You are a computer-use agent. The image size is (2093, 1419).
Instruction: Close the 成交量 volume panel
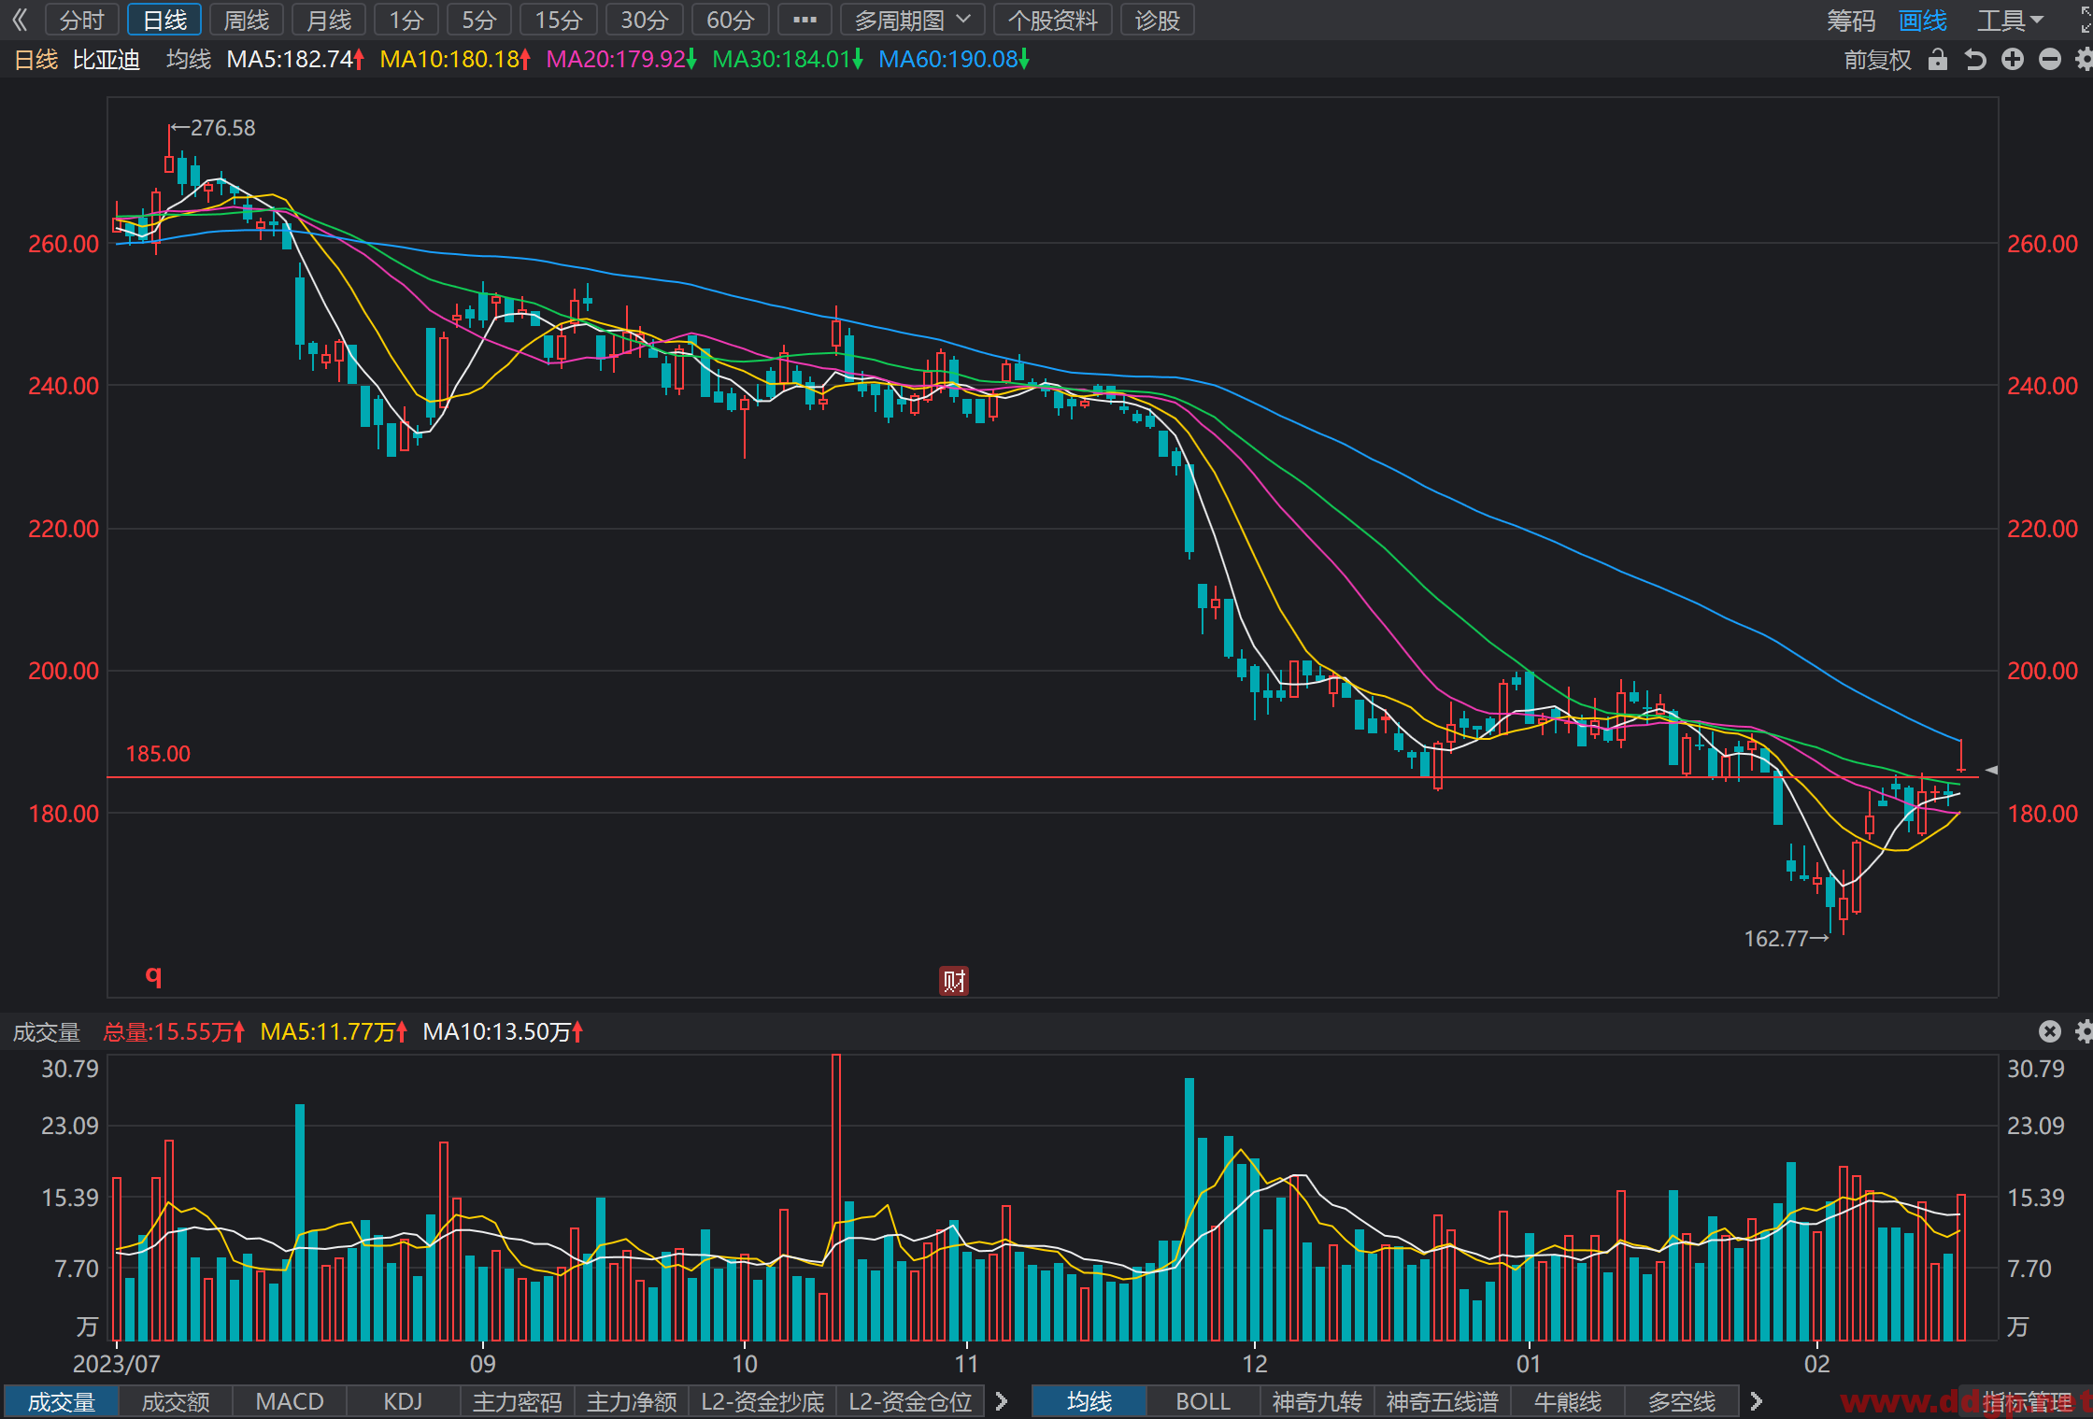click(2049, 1031)
